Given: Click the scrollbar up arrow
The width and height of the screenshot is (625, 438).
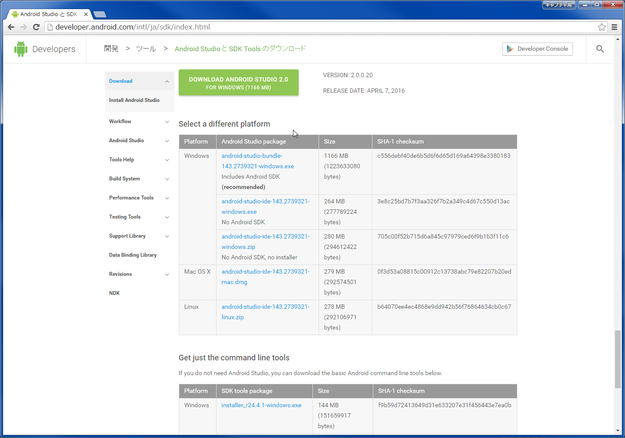Looking at the screenshot, I should coord(618,39).
